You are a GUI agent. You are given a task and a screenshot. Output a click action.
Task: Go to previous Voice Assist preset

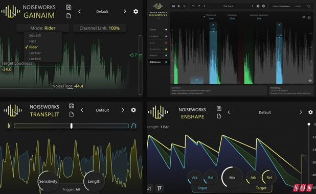click(205, 6)
